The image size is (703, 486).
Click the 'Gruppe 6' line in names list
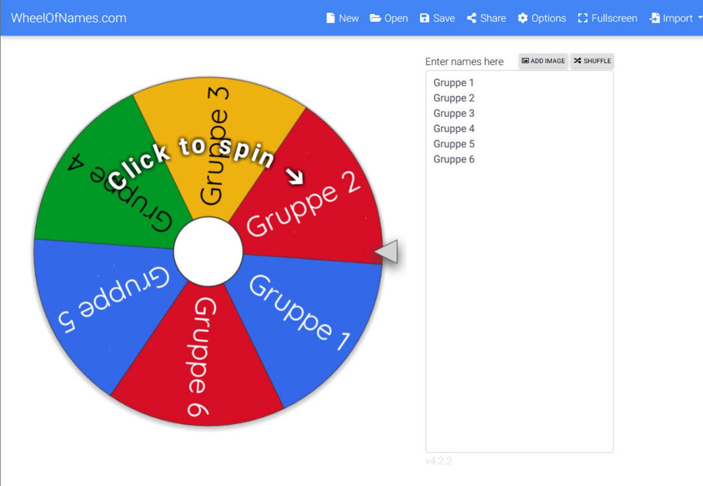tap(454, 159)
